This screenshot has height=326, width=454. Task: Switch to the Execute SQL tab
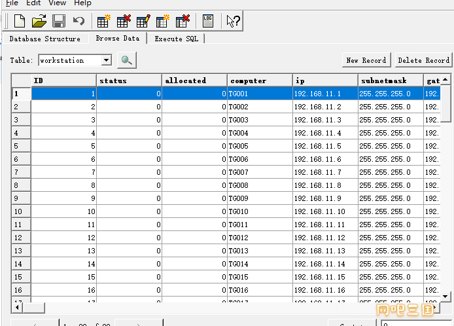[177, 39]
